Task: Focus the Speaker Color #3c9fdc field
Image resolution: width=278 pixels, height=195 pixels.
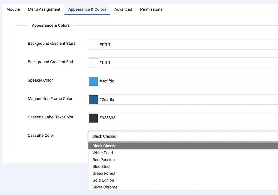Action: pos(186,81)
